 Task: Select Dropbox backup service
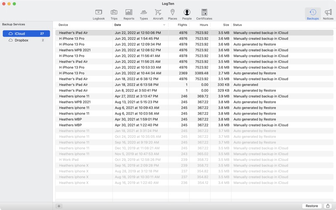pos(26,40)
